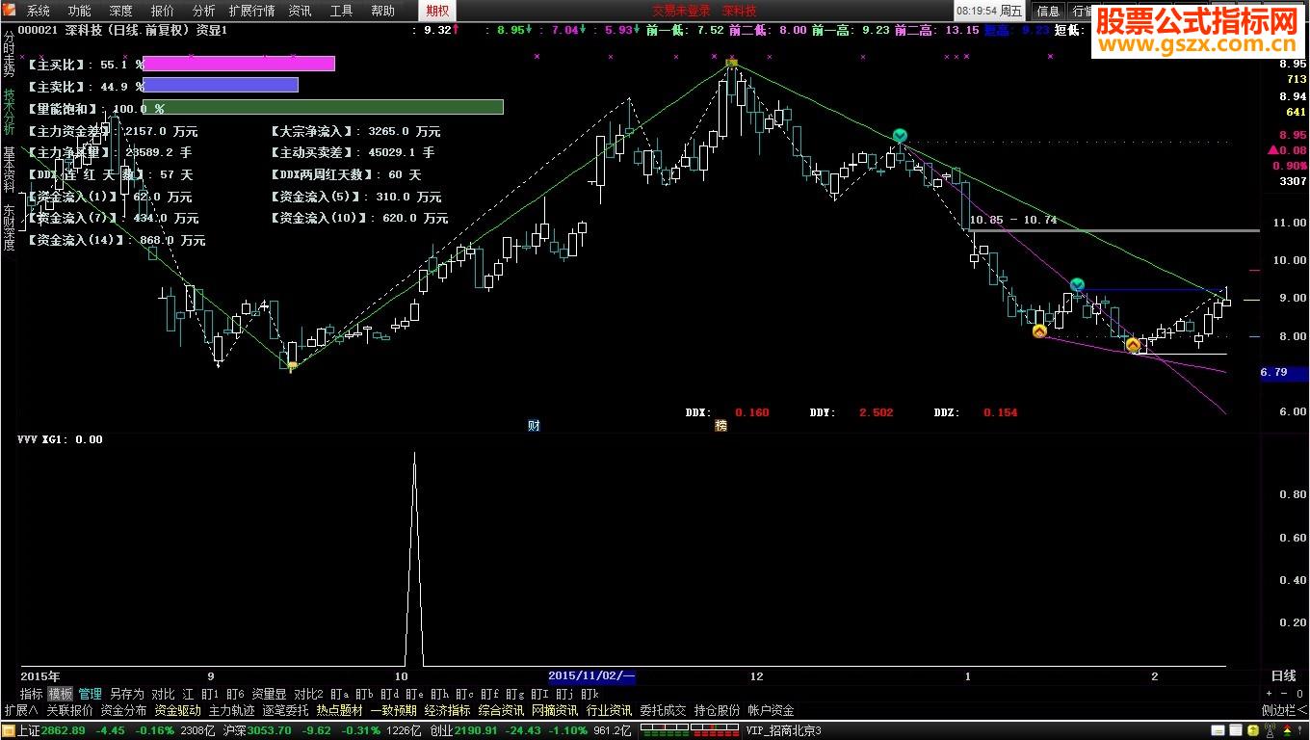Viewport: 1310px width, 740px height.
Task: Select the 资量显 template
Action: tap(269, 694)
